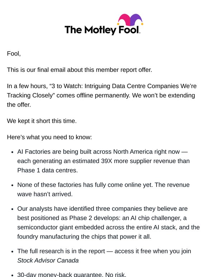Select the "39X more supplier revenue" line

[x=103, y=161]
